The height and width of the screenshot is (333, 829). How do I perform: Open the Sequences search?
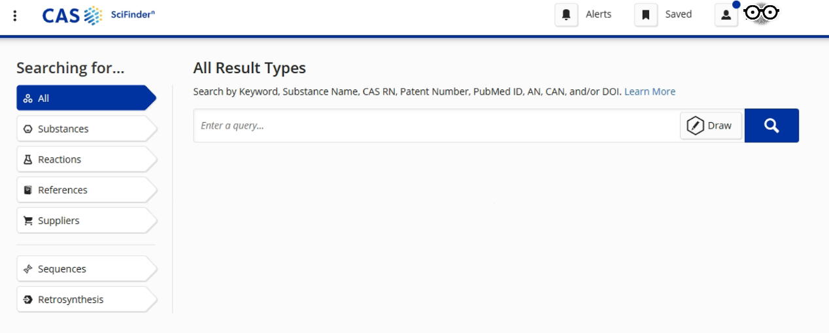85,269
